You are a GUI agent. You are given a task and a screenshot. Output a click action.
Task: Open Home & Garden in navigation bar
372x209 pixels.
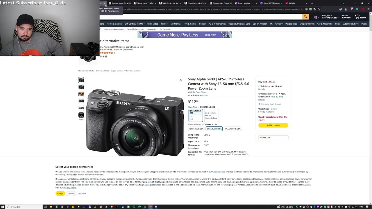(114, 24)
